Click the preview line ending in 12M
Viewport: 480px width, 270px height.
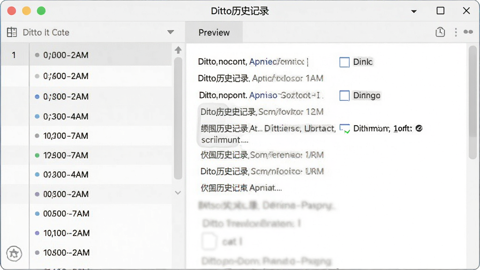pyautogui.click(x=262, y=112)
